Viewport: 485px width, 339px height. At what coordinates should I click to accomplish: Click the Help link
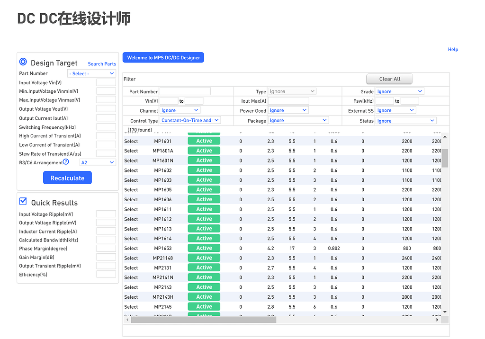click(453, 49)
